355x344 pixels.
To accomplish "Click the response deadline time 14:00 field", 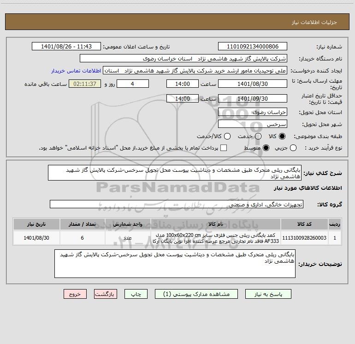I will 183,84.
